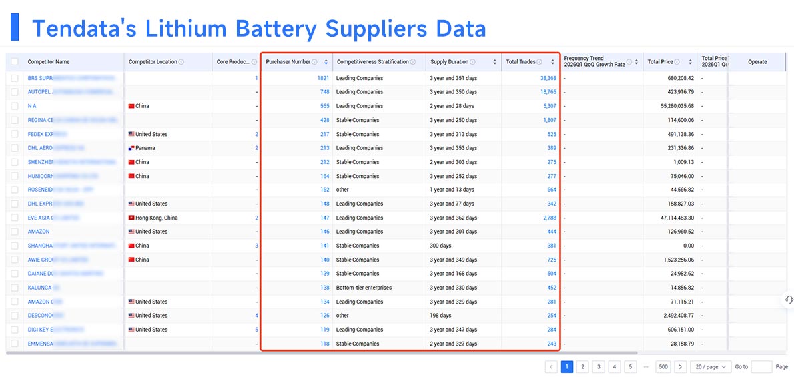Image resolution: width=794 pixels, height=377 pixels.
Task: Open purchaser number 1821 link
Action: click(323, 79)
